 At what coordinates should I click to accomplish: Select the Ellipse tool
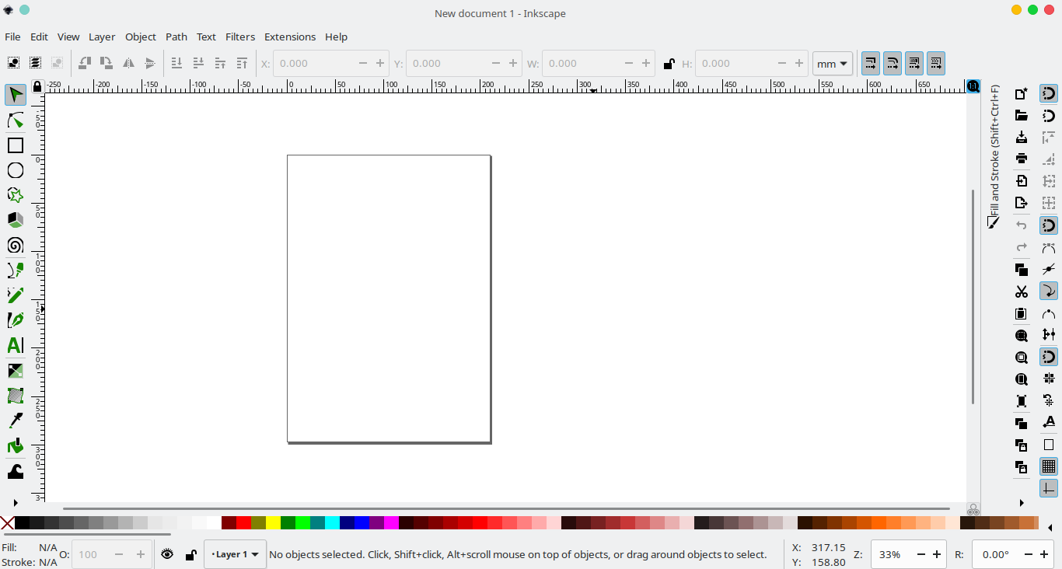[16, 170]
